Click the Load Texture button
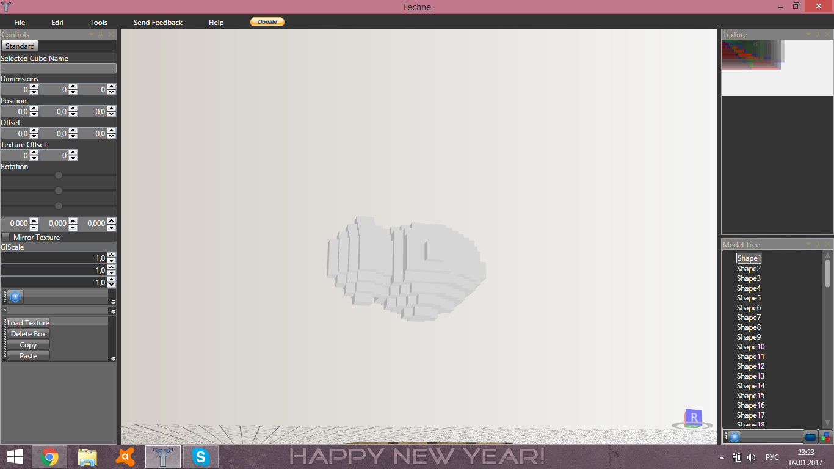 click(x=28, y=322)
